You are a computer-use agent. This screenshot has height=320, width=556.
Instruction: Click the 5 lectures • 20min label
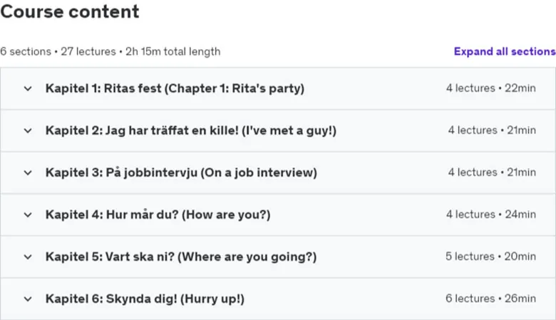tap(490, 256)
